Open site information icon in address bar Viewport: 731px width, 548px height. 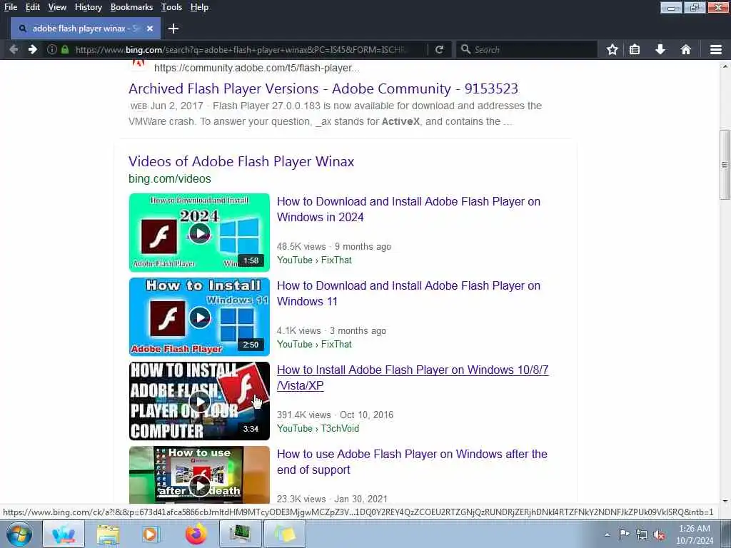coord(51,49)
